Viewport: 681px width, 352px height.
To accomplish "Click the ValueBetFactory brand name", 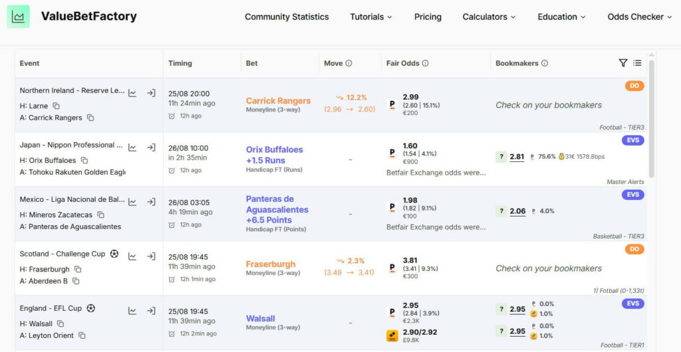I will click(89, 17).
